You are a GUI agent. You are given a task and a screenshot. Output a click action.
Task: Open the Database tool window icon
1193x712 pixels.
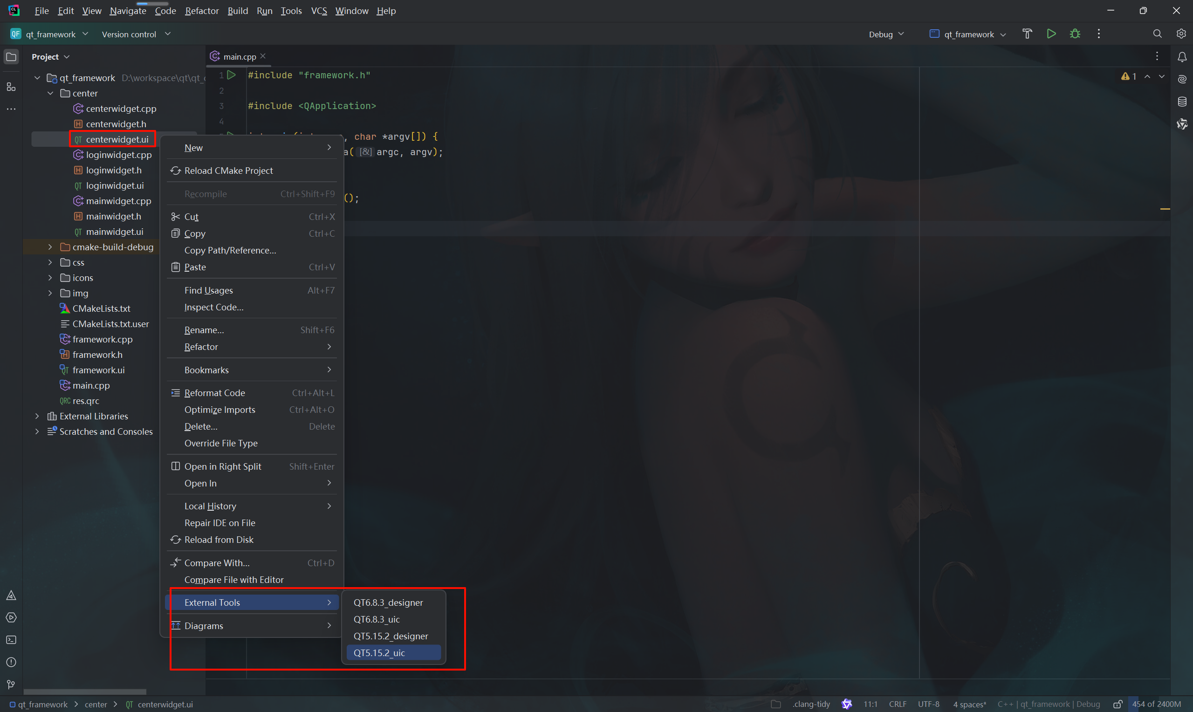coord(1181,101)
